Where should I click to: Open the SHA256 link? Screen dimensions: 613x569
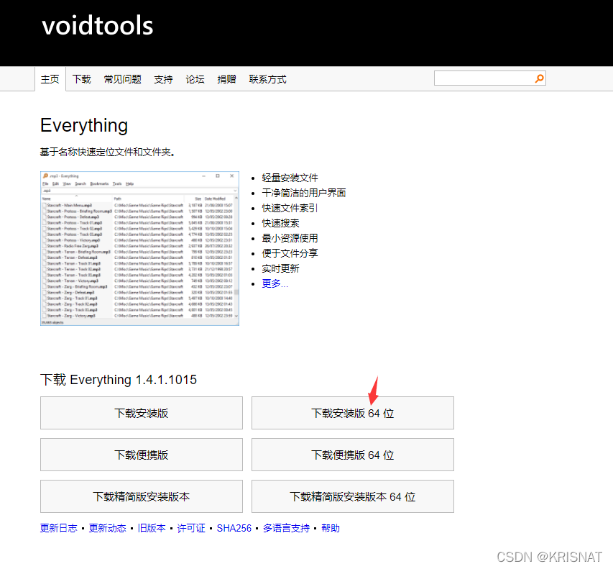coord(234,528)
